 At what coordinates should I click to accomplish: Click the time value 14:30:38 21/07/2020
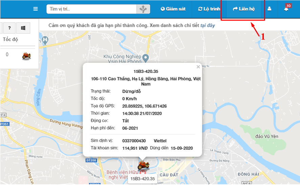[x=142, y=114]
